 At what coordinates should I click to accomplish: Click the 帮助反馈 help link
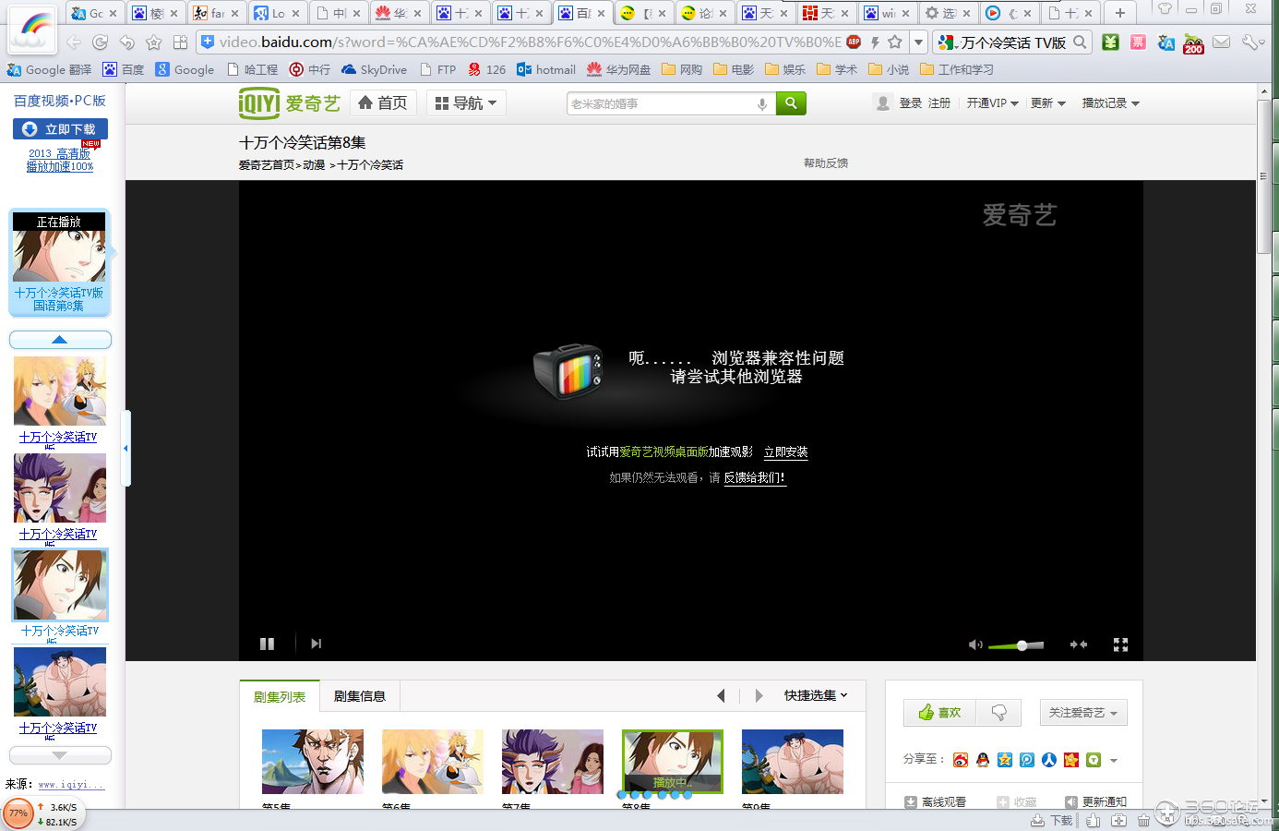(x=826, y=163)
